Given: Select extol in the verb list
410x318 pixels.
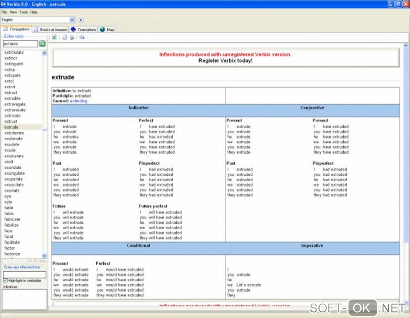Looking at the screenshot, I should coord(9,81).
